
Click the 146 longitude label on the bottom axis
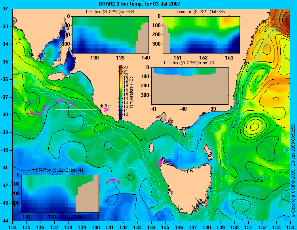[x=179, y=227]
